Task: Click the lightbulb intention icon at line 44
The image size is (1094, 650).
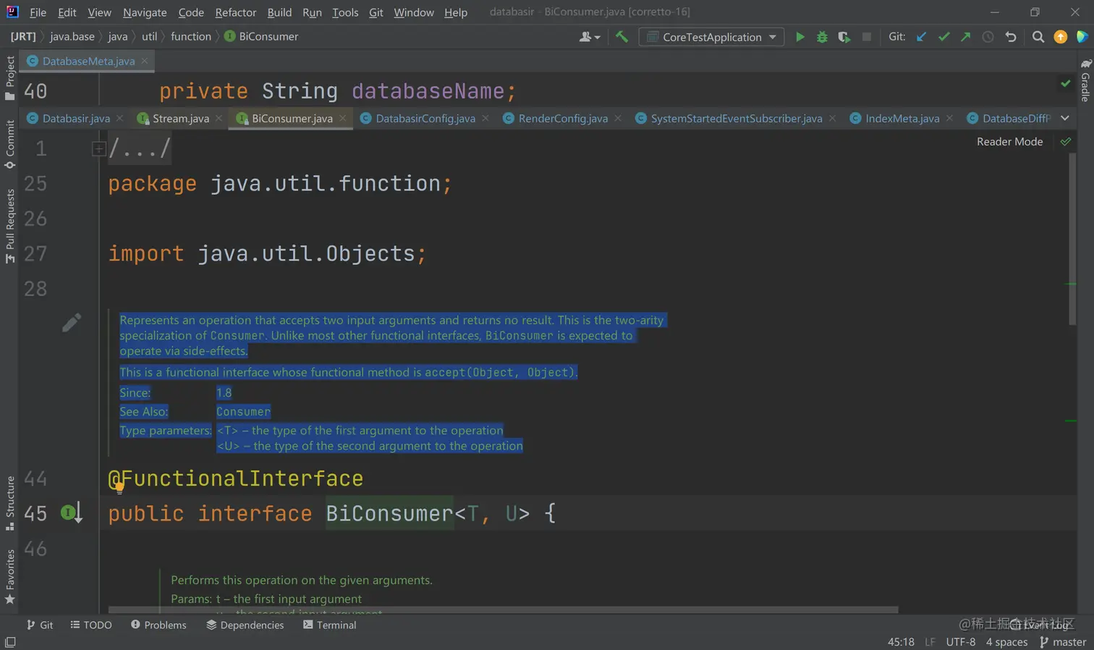Action: pyautogui.click(x=119, y=488)
